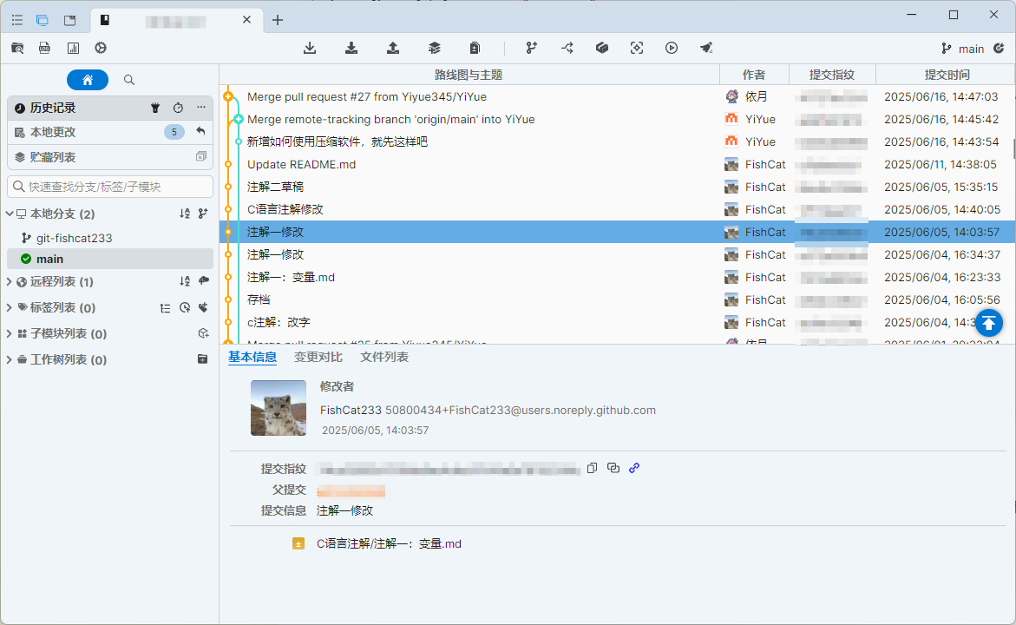This screenshot has width=1016, height=625.
Task: Copy commit fingerprint using the copy icon
Action: point(592,468)
